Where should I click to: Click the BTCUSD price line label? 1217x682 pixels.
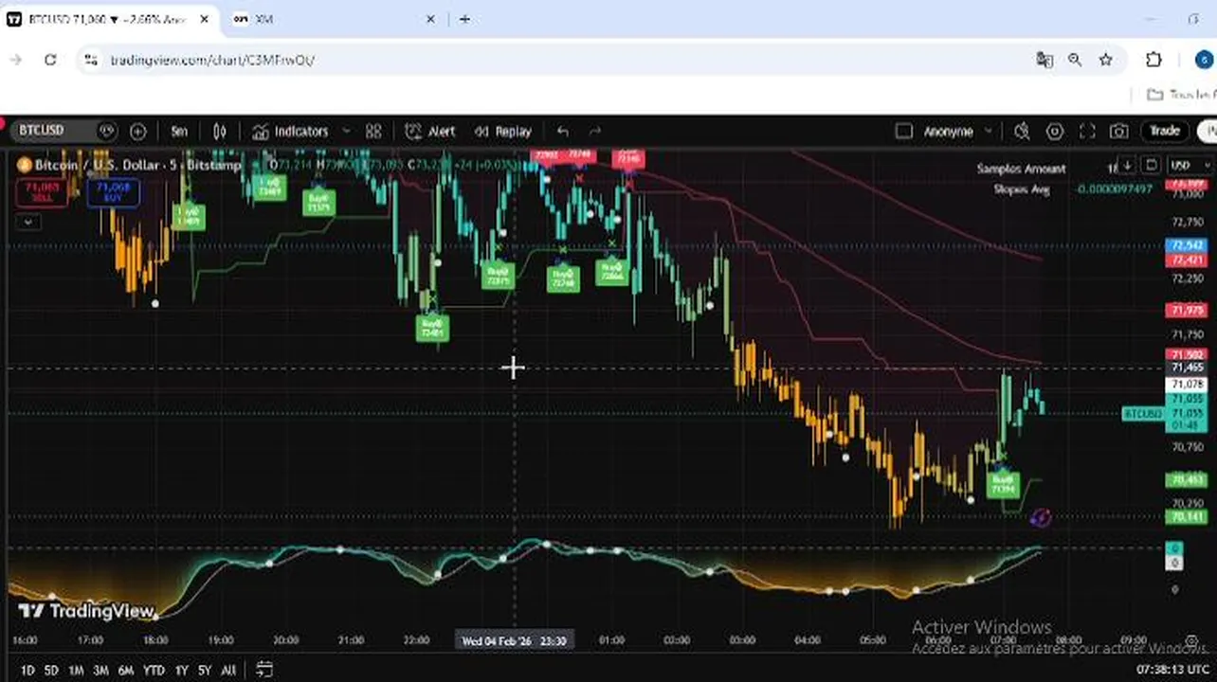point(1142,414)
